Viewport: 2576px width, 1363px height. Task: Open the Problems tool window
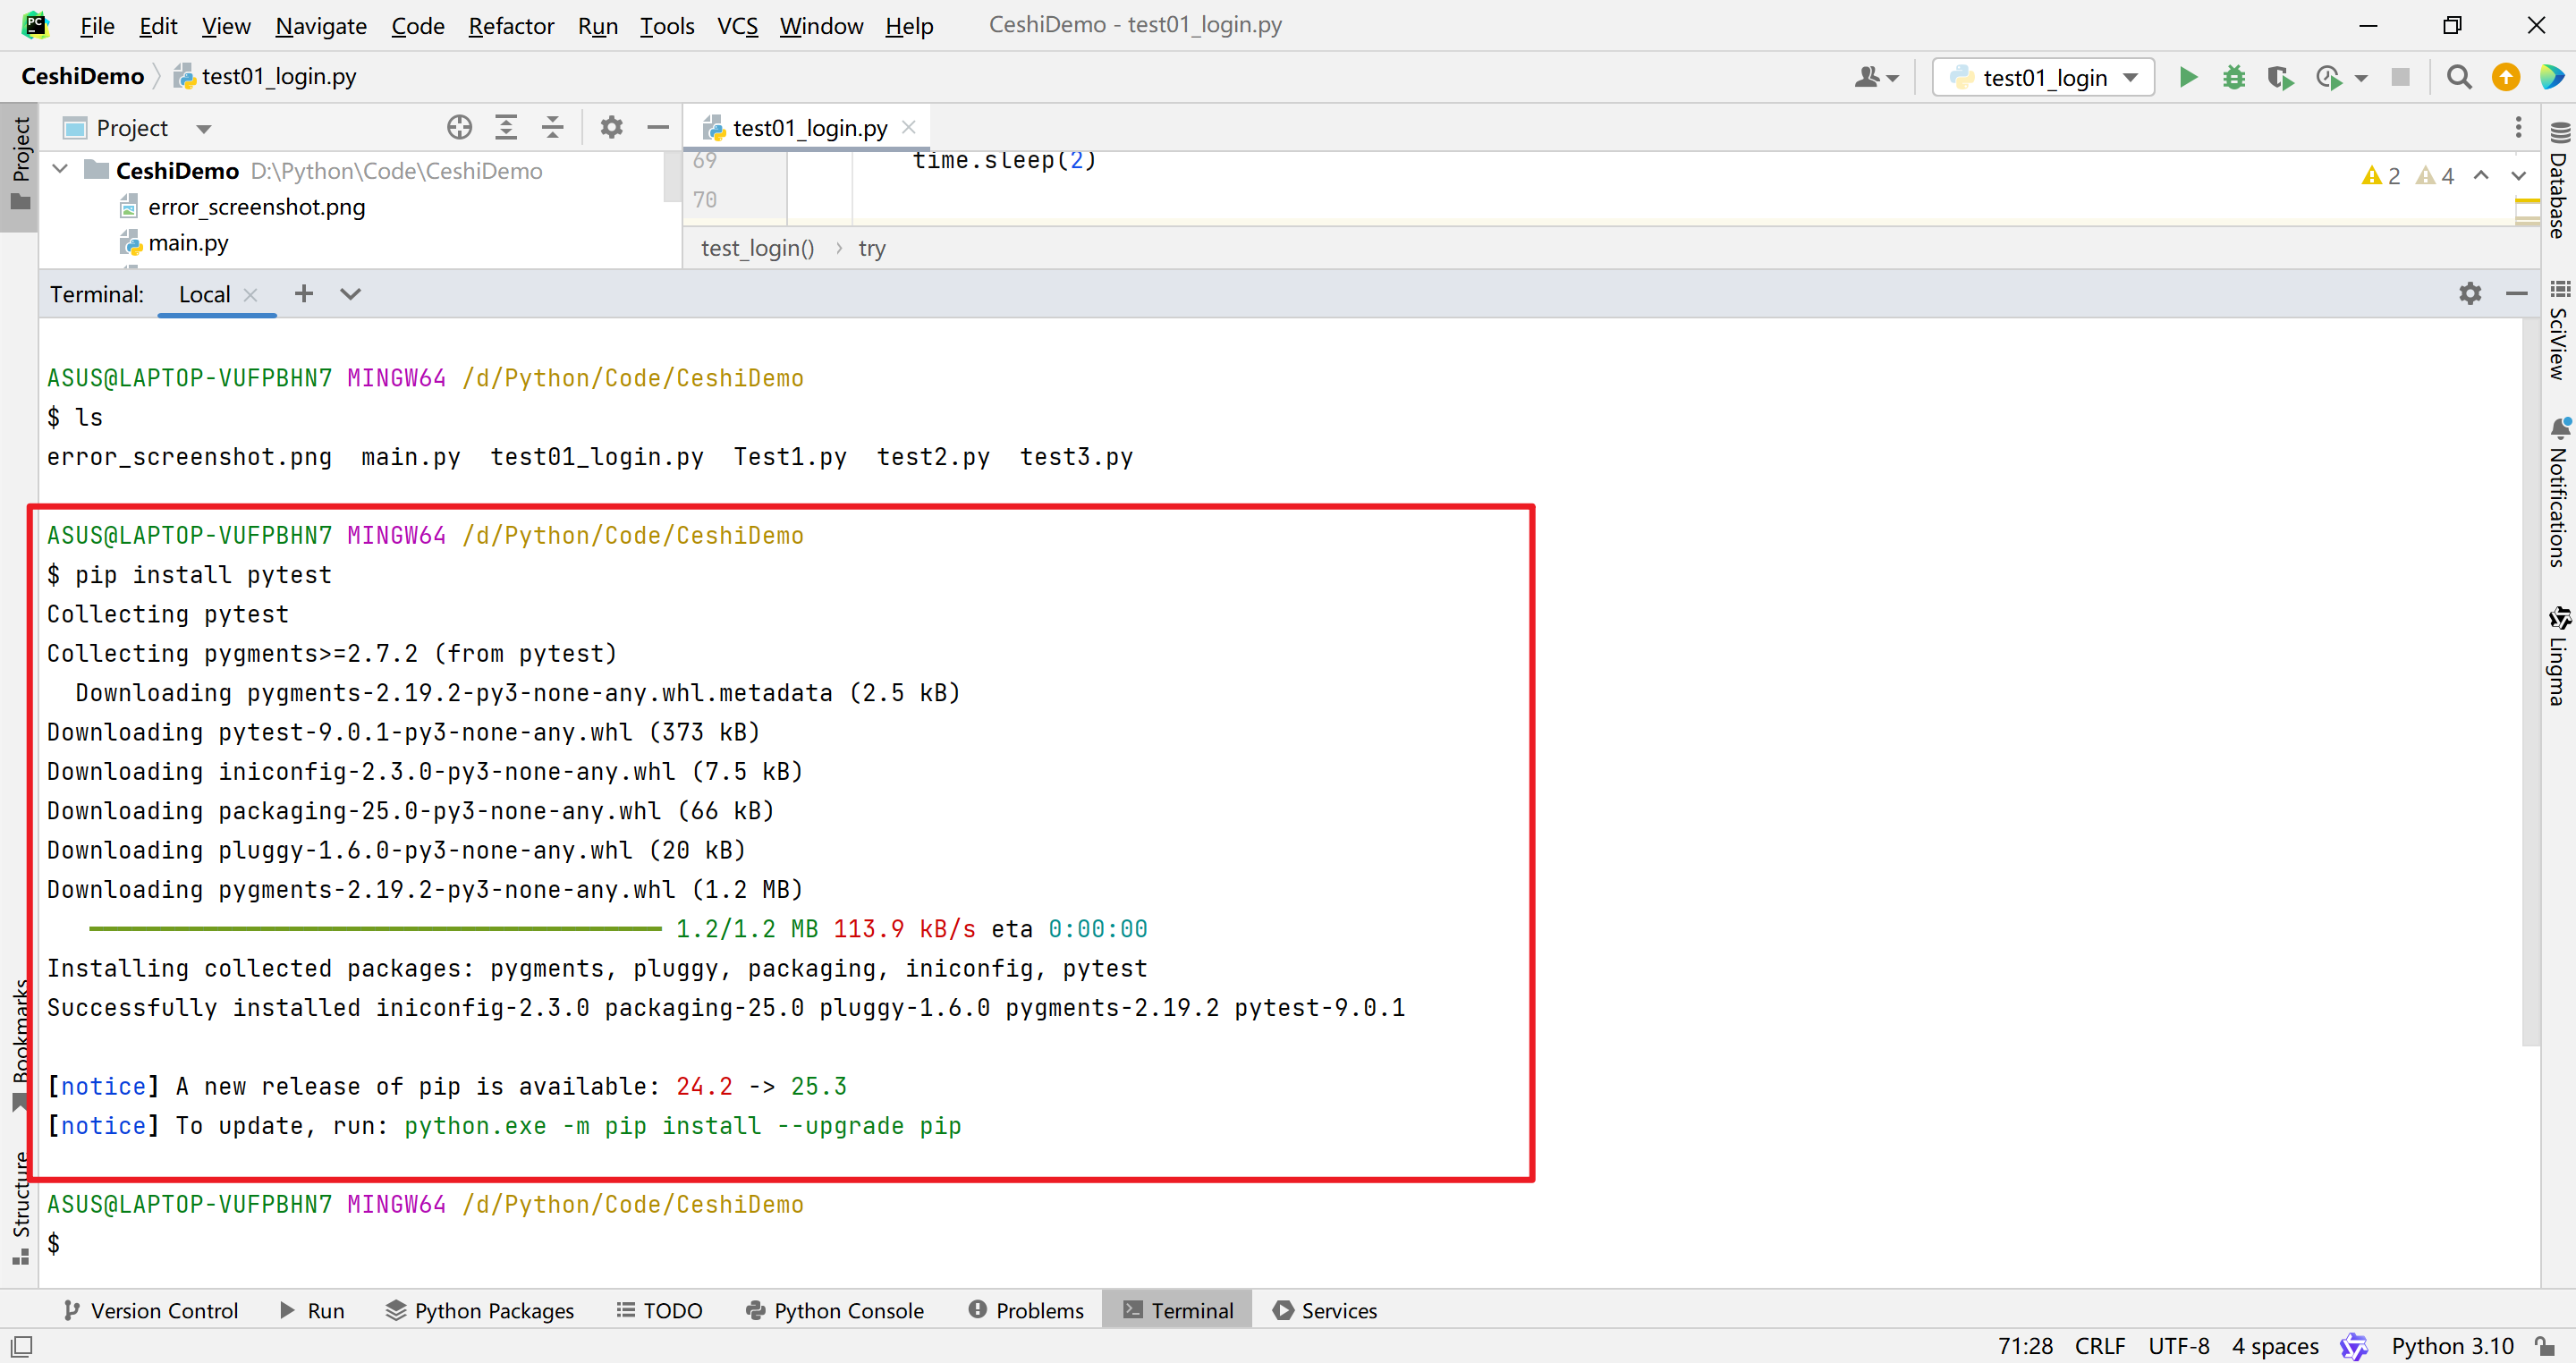1026,1310
